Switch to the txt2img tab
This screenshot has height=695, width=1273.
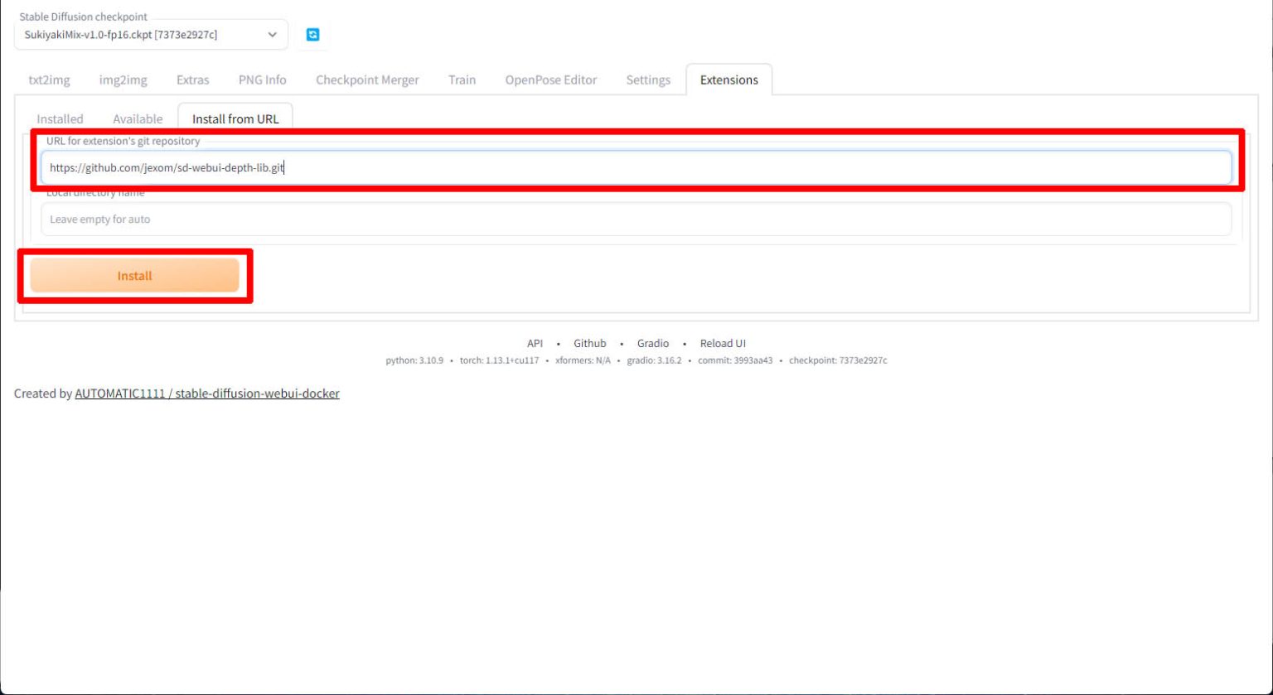click(49, 80)
